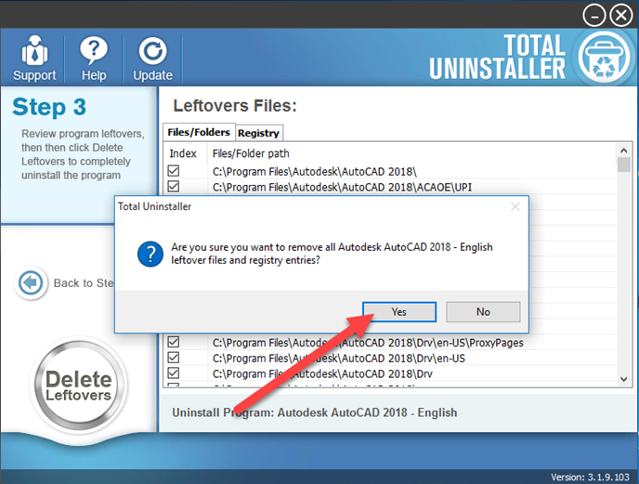Select row ending in AutoCAD 2018\Drv
This screenshot has height=484, width=639.
tap(390, 373)
